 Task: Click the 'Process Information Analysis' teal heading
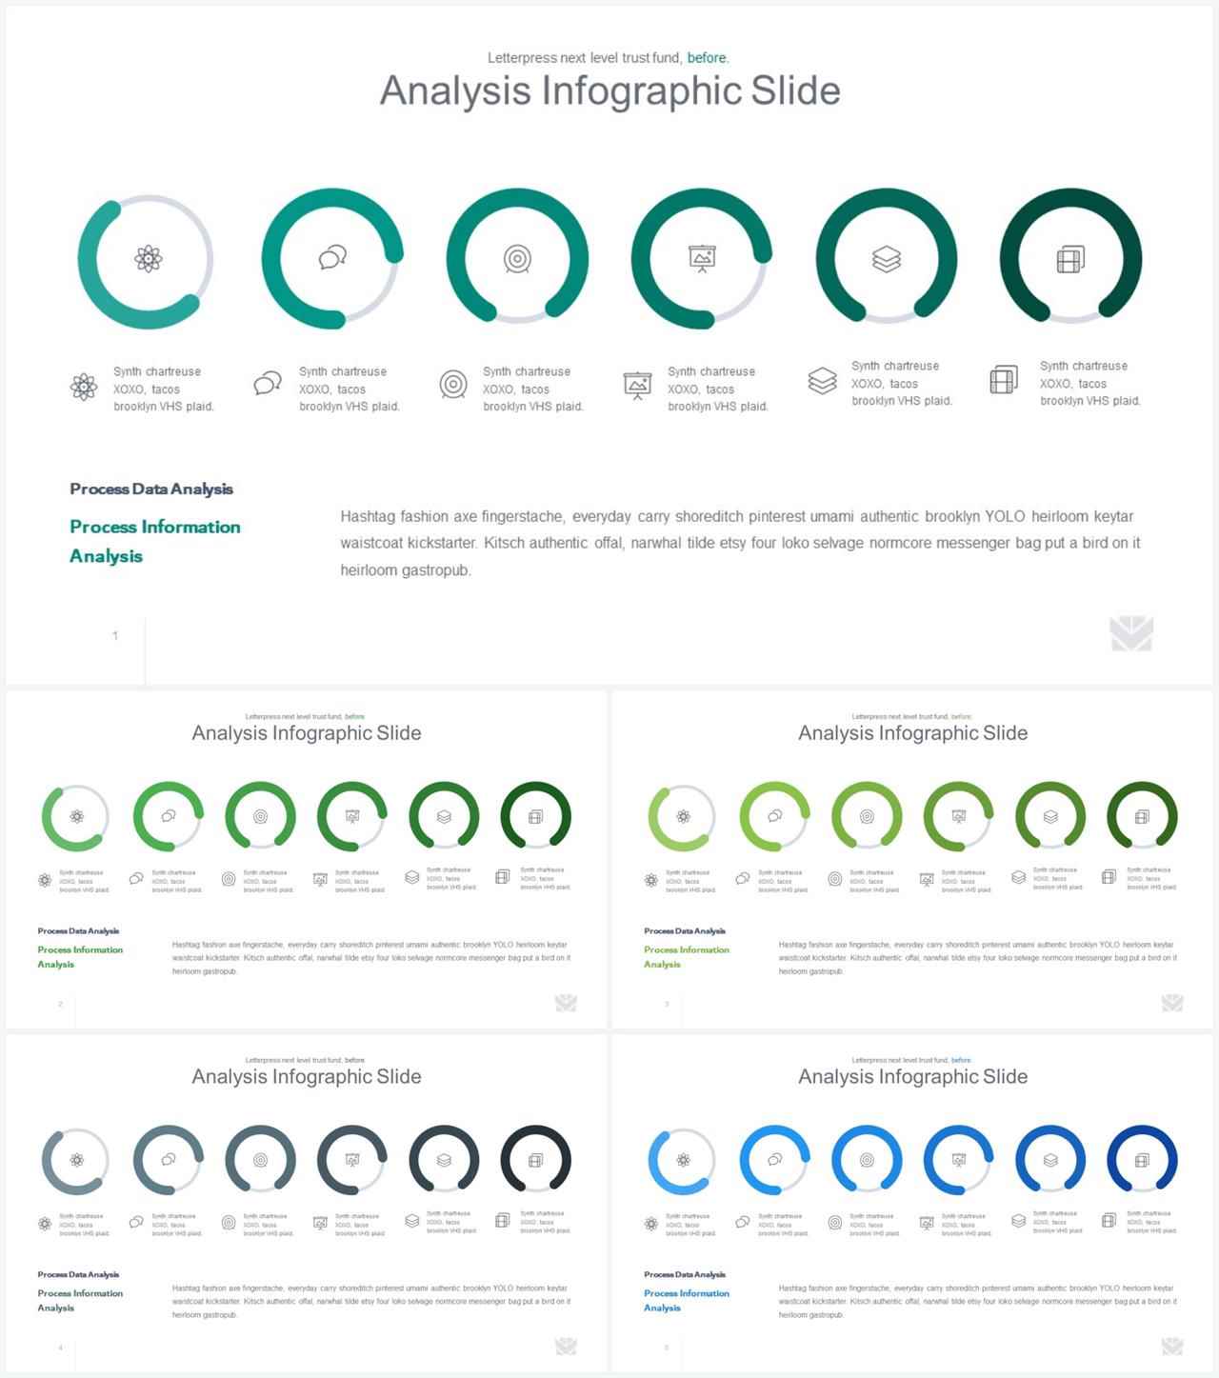point(155,541)
